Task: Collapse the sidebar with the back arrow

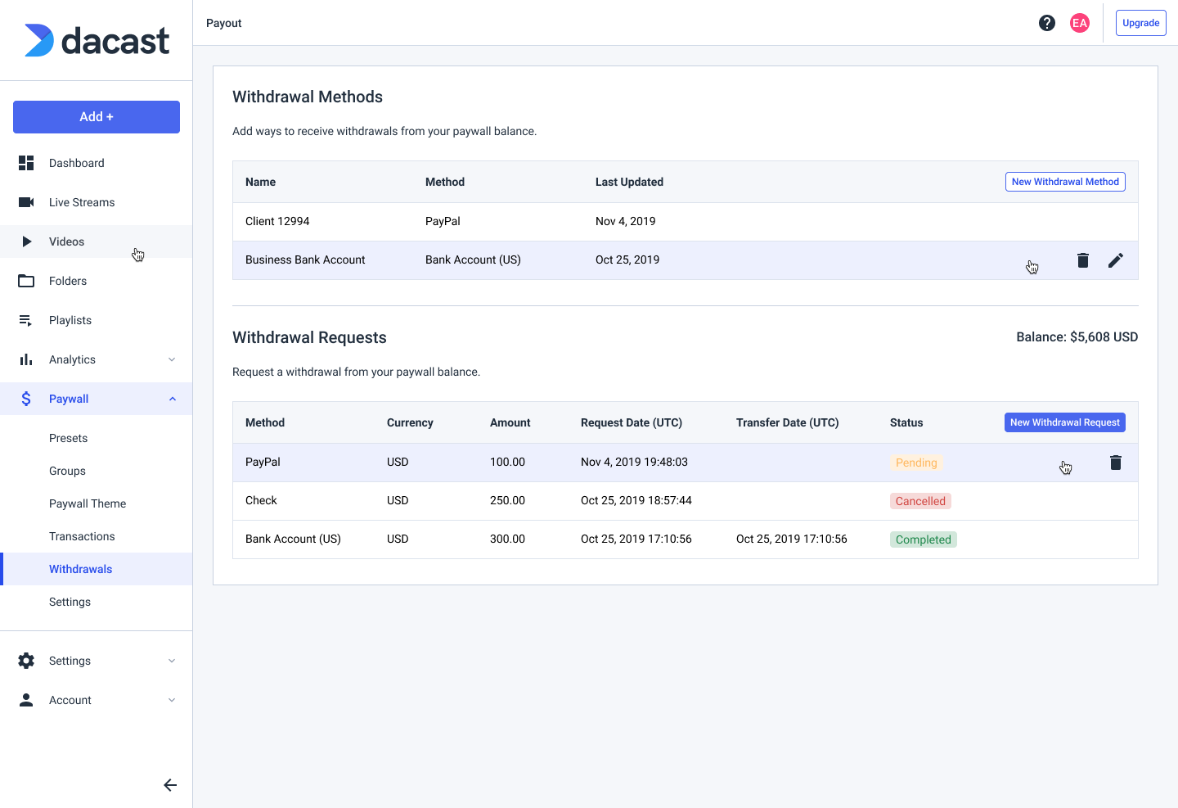Action: tap(169, 784)
